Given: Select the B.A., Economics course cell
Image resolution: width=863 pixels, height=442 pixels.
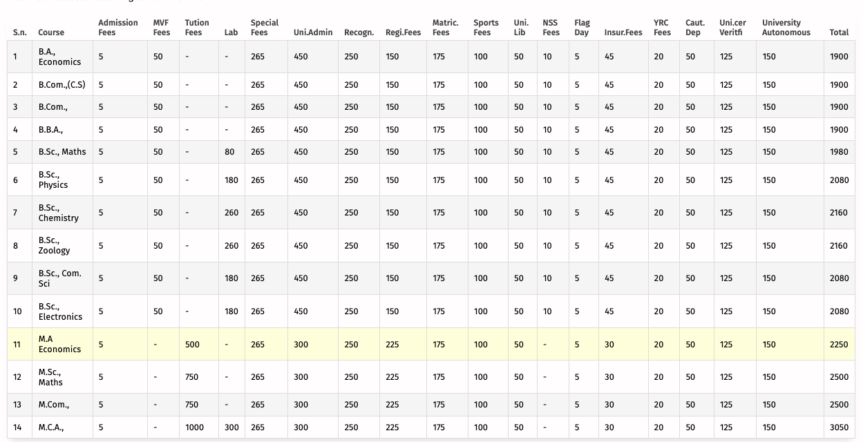Looking at the screenshot, I should tap(59, 57).
